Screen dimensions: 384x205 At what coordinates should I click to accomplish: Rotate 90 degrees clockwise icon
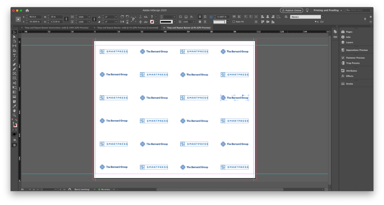(122, 17)
